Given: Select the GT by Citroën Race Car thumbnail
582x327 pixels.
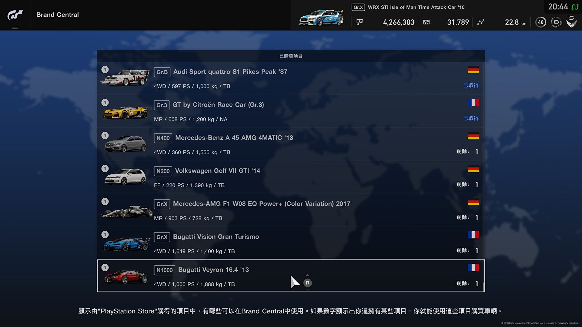Looking at the screenshot, I should (127, 112).
